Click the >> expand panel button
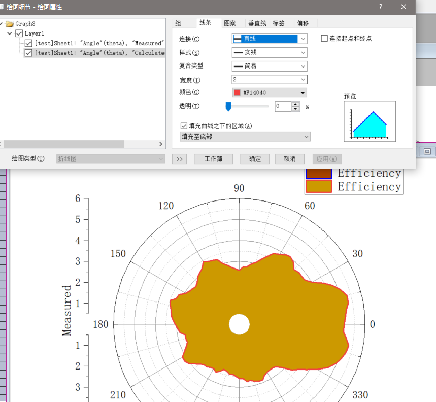Viewport: 436px width, 402px height. click(179, 159)
